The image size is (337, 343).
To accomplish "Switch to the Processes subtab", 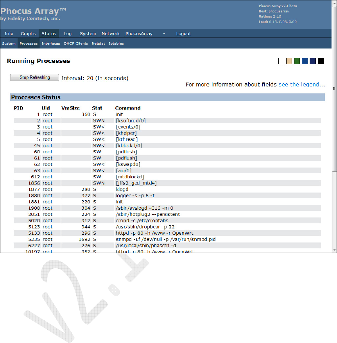I will click(x=29, y=43).
